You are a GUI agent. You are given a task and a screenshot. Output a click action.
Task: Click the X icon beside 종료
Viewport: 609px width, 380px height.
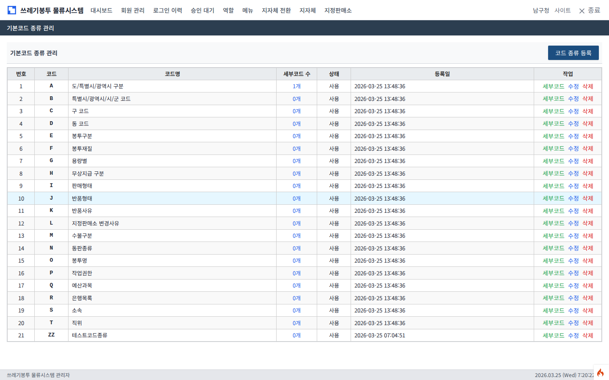click(x=582, y=11)
